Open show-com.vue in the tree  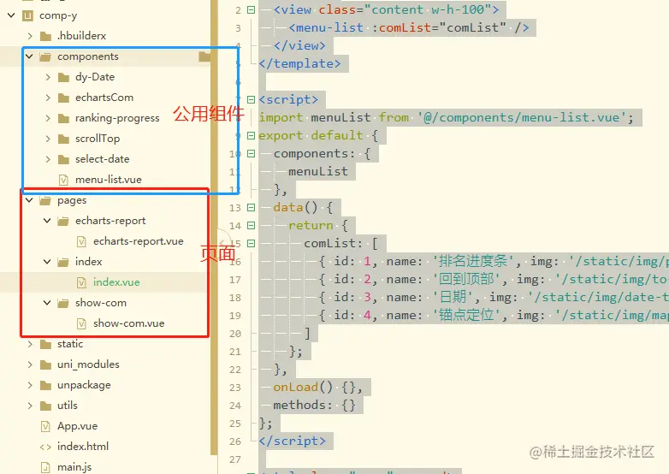tap(129, 323)
